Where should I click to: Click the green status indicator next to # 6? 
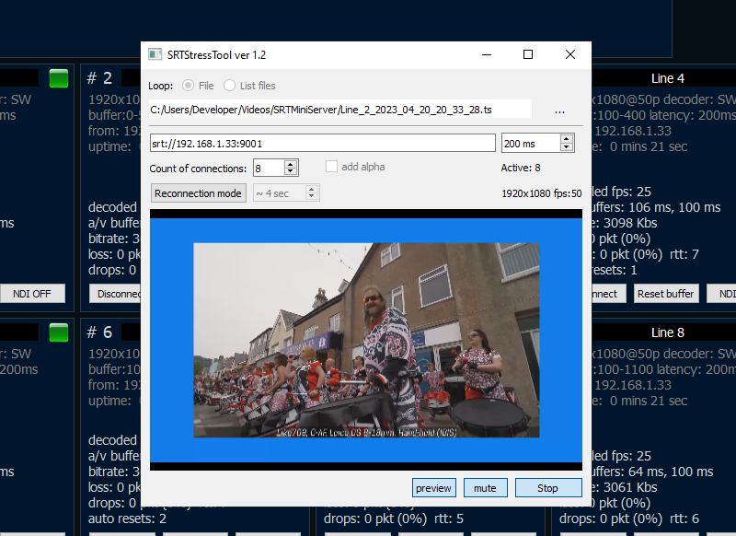coord(59,332)
